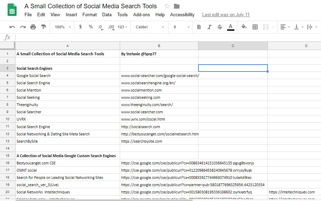Format as percent with % icon
321x201 pixels.
click(91, 27)
